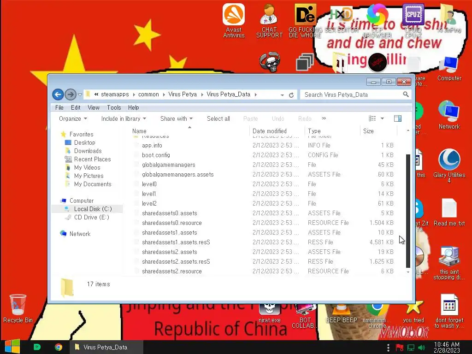The height and width of the screenshot is (354, 472).
Task: Click the scroll down arrow of the file list
Action: pos(408,272)
